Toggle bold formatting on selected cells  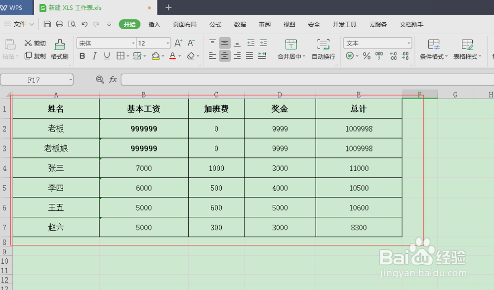coord(82,56)
